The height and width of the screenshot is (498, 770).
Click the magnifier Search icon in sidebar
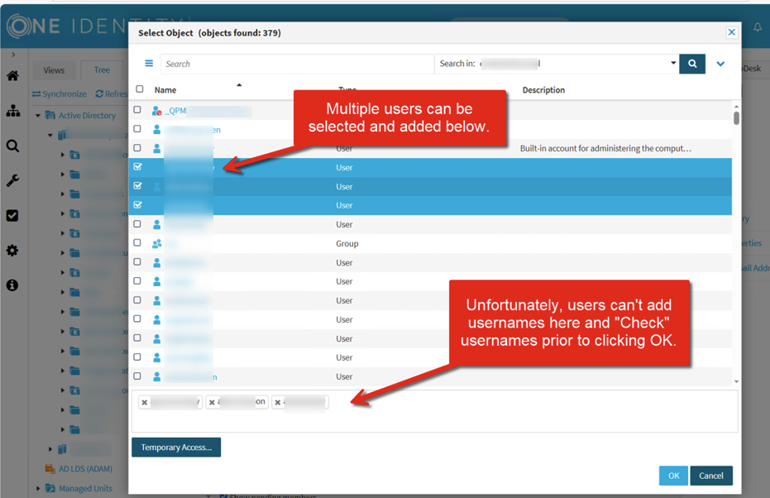12,146
